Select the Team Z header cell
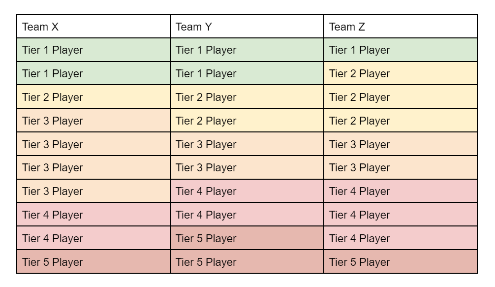 401,27
